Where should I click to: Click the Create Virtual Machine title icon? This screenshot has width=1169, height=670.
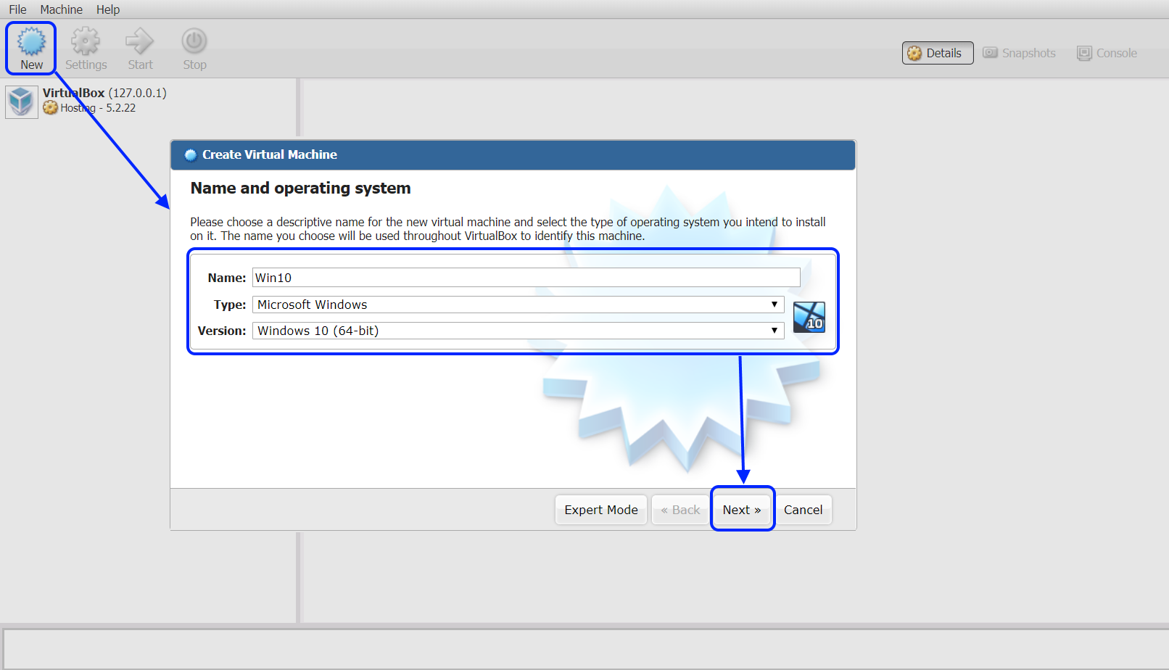click(191, 154)
